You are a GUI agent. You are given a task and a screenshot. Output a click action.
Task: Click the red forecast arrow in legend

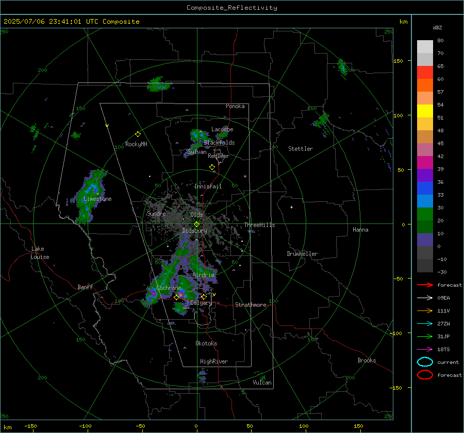click(x=425, y=285)
